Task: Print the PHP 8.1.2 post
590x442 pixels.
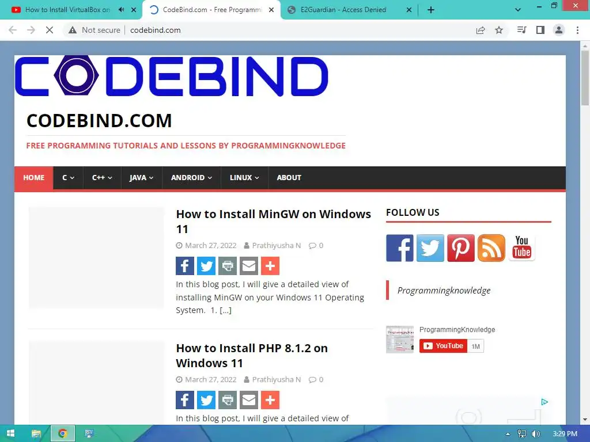Action: (x=228, y=400)
